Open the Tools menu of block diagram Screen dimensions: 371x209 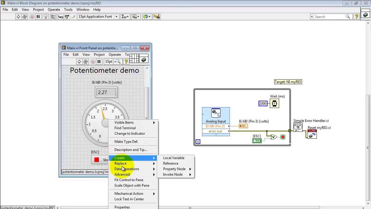click(x=68, y=9)
